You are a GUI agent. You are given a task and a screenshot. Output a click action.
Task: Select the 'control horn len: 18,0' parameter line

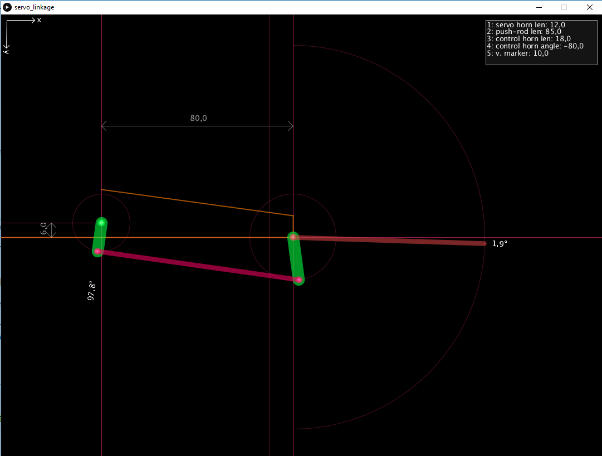point(528,39)
